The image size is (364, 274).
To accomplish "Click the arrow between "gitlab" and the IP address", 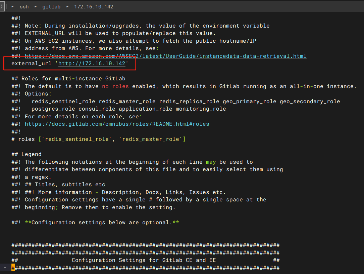I will 67,7.
